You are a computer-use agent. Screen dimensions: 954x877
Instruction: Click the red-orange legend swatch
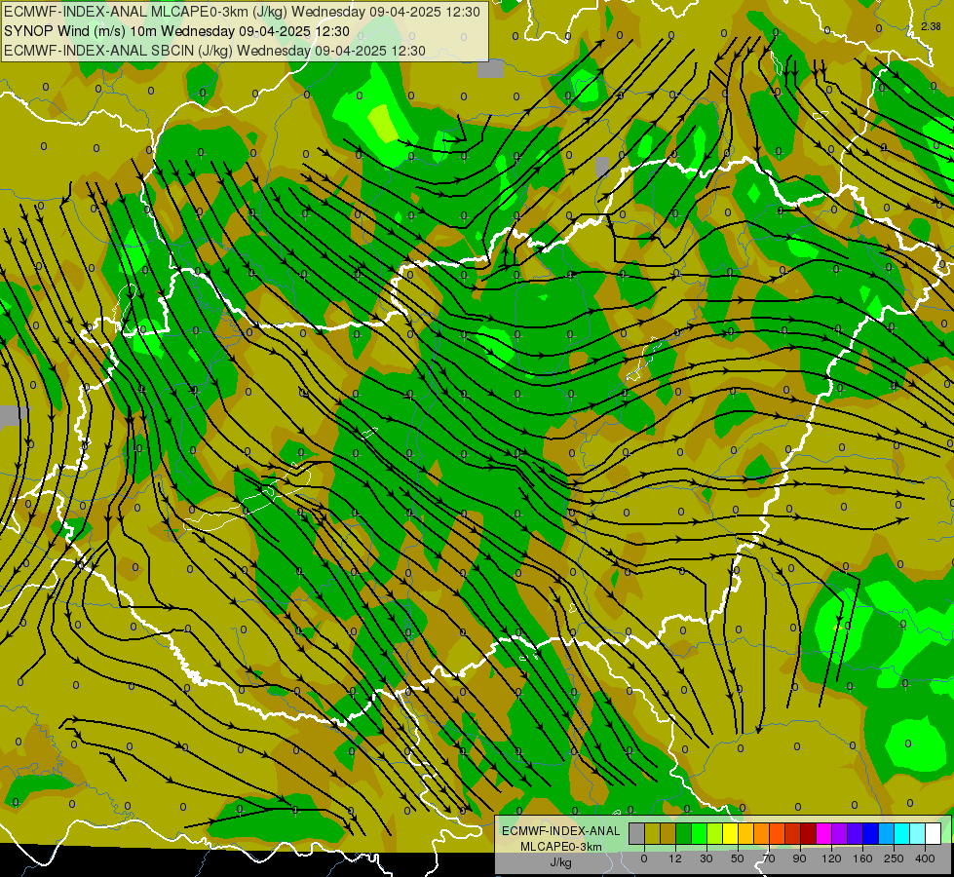[x=778, y=833]
